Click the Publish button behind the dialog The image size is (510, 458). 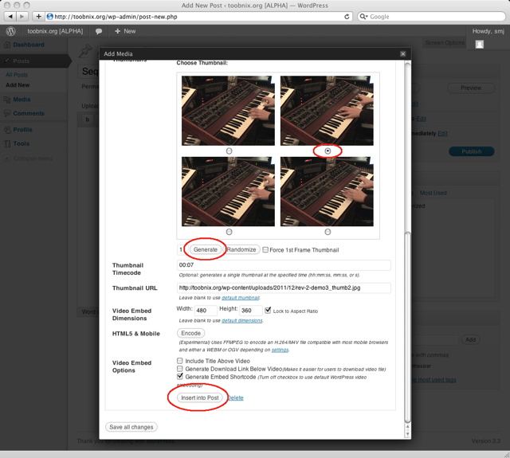[x=471, y=151]
